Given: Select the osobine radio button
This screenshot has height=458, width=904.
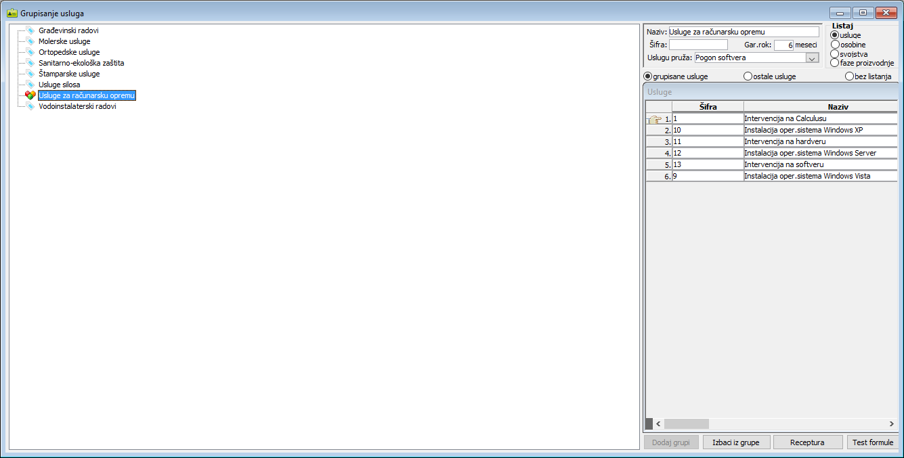Looking at the screenshot, I should (x=835, y=45).
